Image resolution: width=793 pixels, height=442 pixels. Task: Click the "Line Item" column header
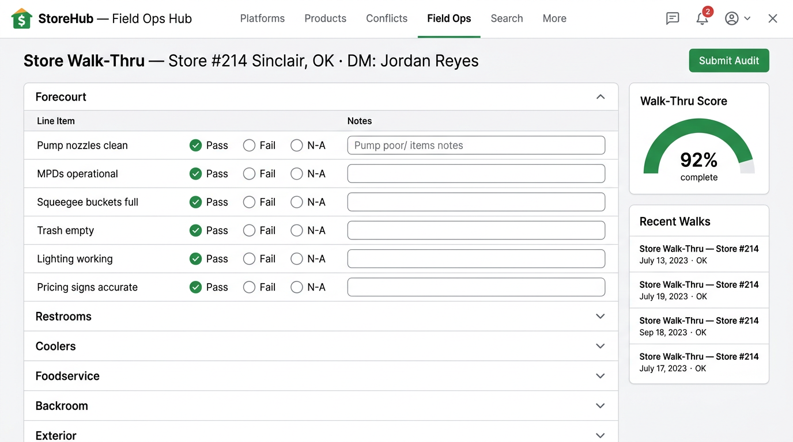tap(56, 121)
